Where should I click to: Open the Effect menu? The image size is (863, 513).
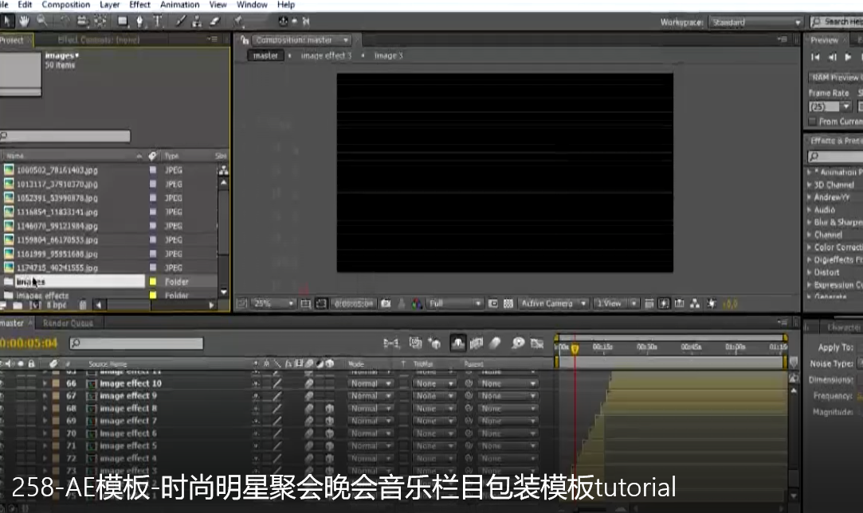coord(139,5)
